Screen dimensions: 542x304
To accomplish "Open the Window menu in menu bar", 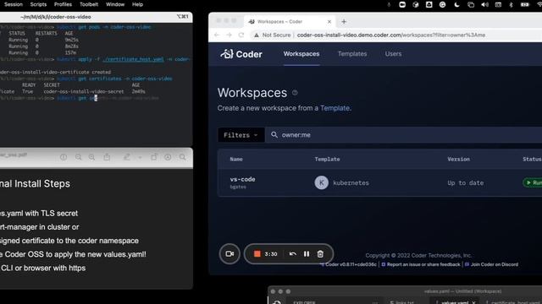I will pyautogui.click(x=115, y=4).
